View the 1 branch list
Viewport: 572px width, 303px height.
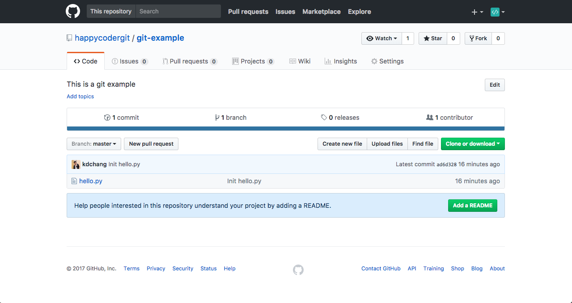point(231,118)
